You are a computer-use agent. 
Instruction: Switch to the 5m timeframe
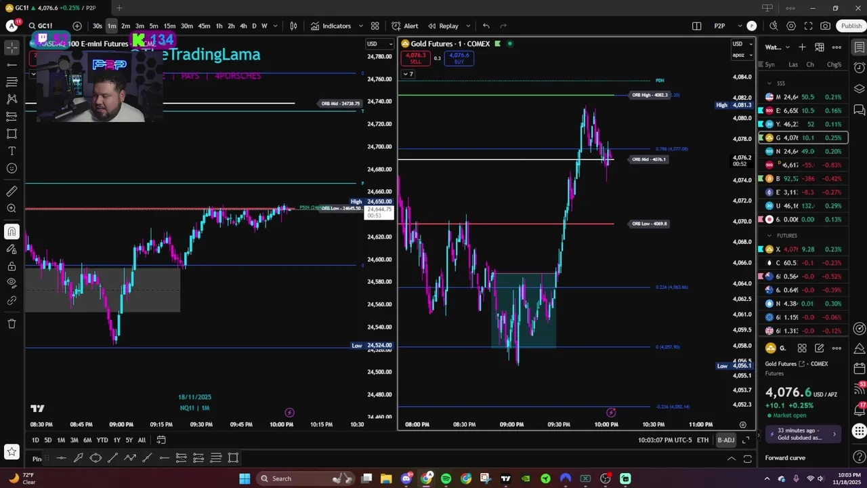click(154, 26)
